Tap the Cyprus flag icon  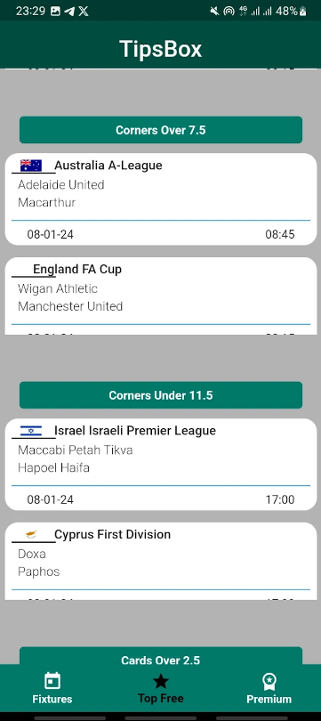pyautogui.click(x=31, y=534)
